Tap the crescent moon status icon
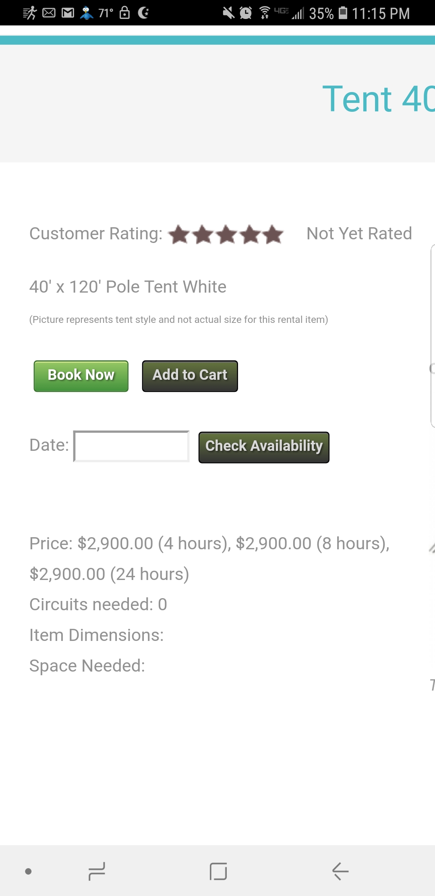The height and width of the screenshot is (896, 435). coord(143,13)
